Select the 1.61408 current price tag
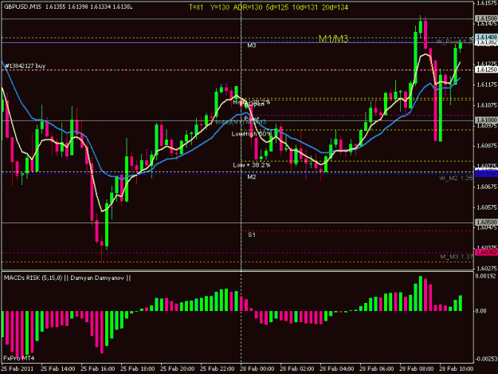The height and width of the screenshot is (374, 498). 486,37
